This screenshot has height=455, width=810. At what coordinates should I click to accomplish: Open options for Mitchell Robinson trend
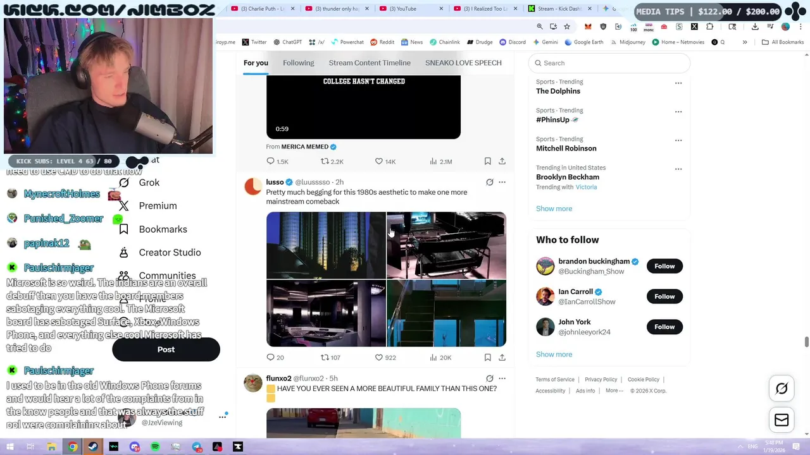pos(678,140)
